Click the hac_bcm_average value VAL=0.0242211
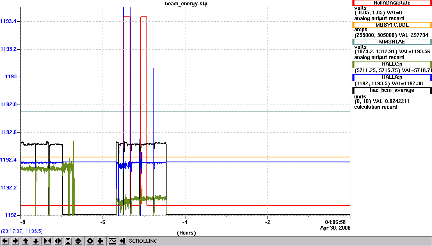Screen dimensions: 432x246 pos(391,101)
